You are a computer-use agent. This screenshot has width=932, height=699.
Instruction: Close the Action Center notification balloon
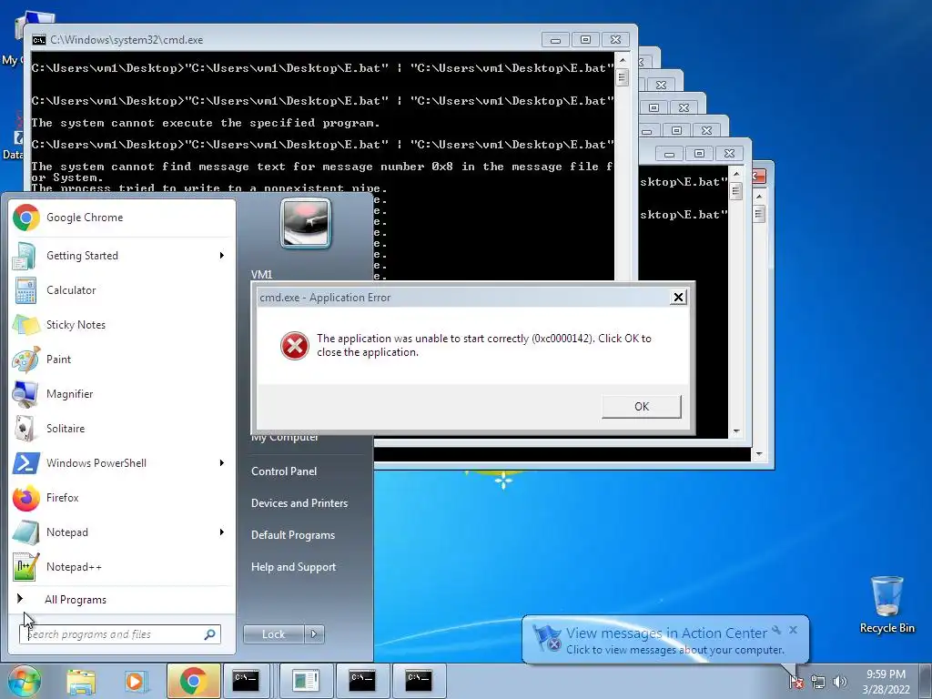coord(793,630)
